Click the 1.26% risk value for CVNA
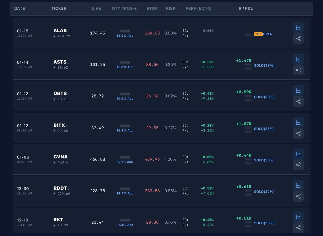Image resolution: width=323 pixels, height=236 pixels. coord(170,159)
